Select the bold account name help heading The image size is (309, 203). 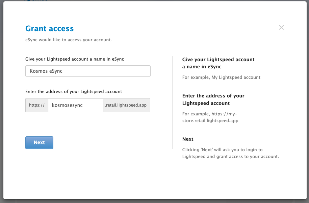pos(218,63)
